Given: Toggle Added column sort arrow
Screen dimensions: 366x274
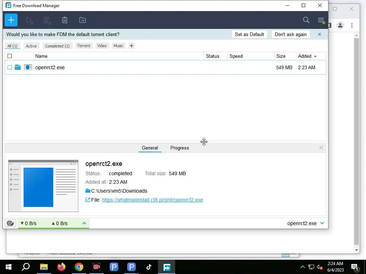Looking at the screenshot, I should (315, 56).
